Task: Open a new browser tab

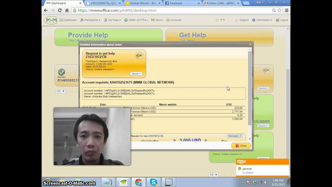Action: [x=246, y=3]
